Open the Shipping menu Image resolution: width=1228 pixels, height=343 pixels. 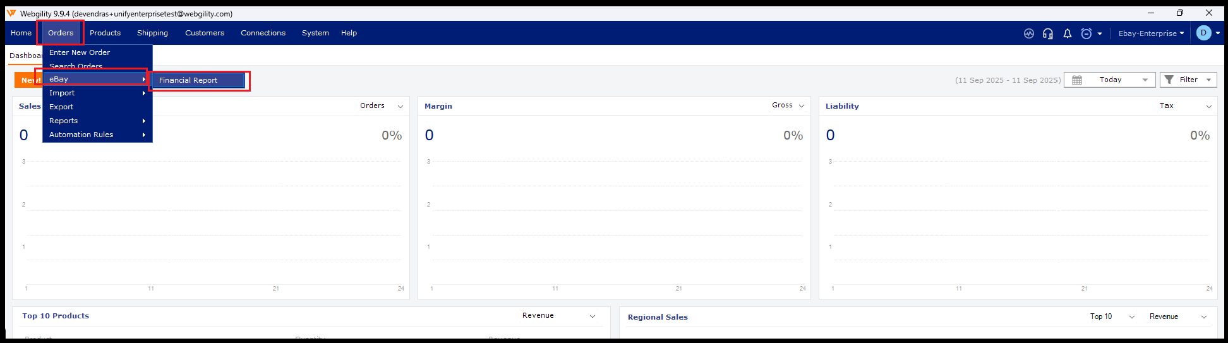point(152,33)
